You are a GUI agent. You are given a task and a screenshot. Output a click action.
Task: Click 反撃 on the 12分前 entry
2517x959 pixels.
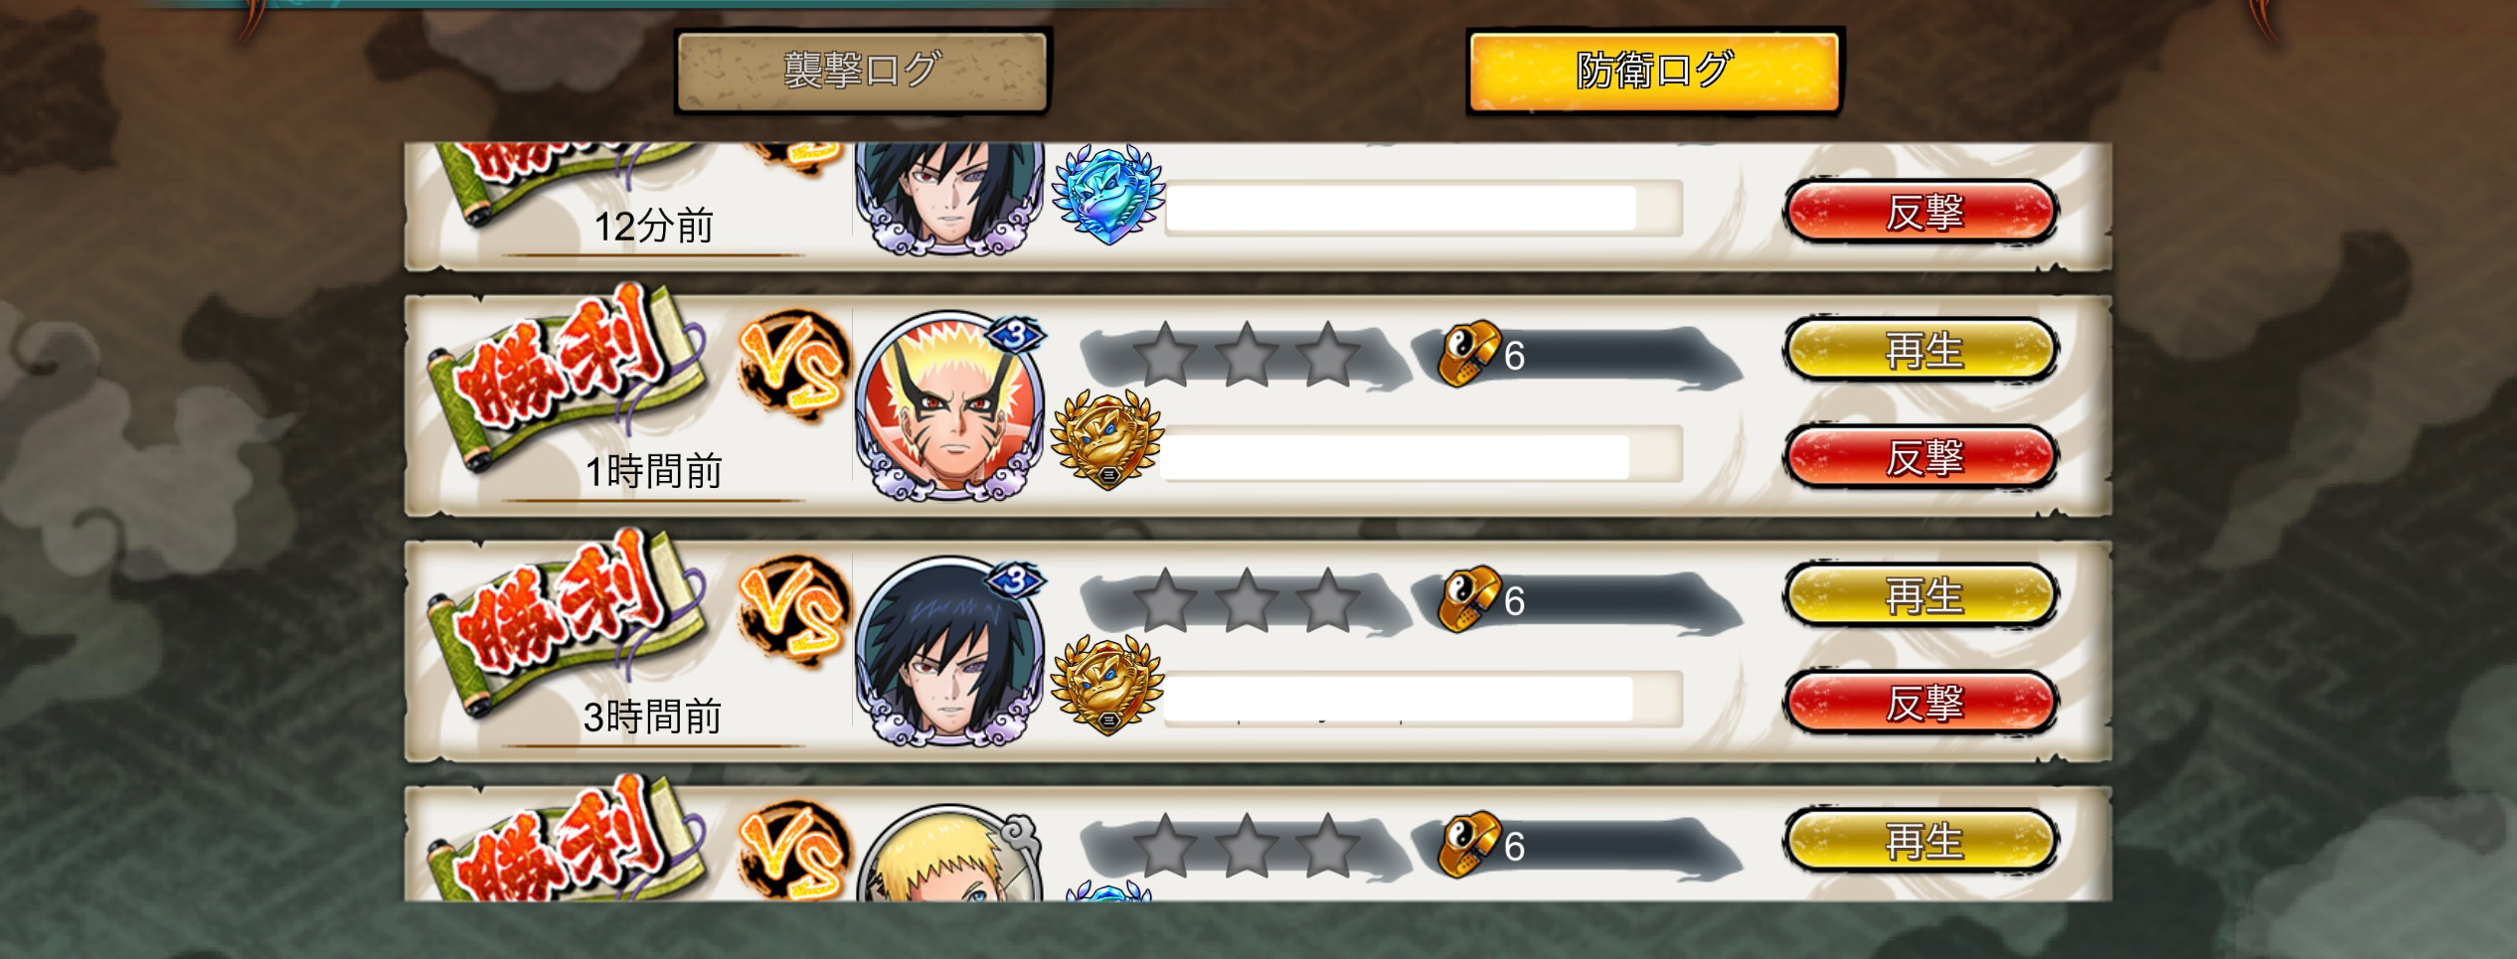[x=1921, y=211]
